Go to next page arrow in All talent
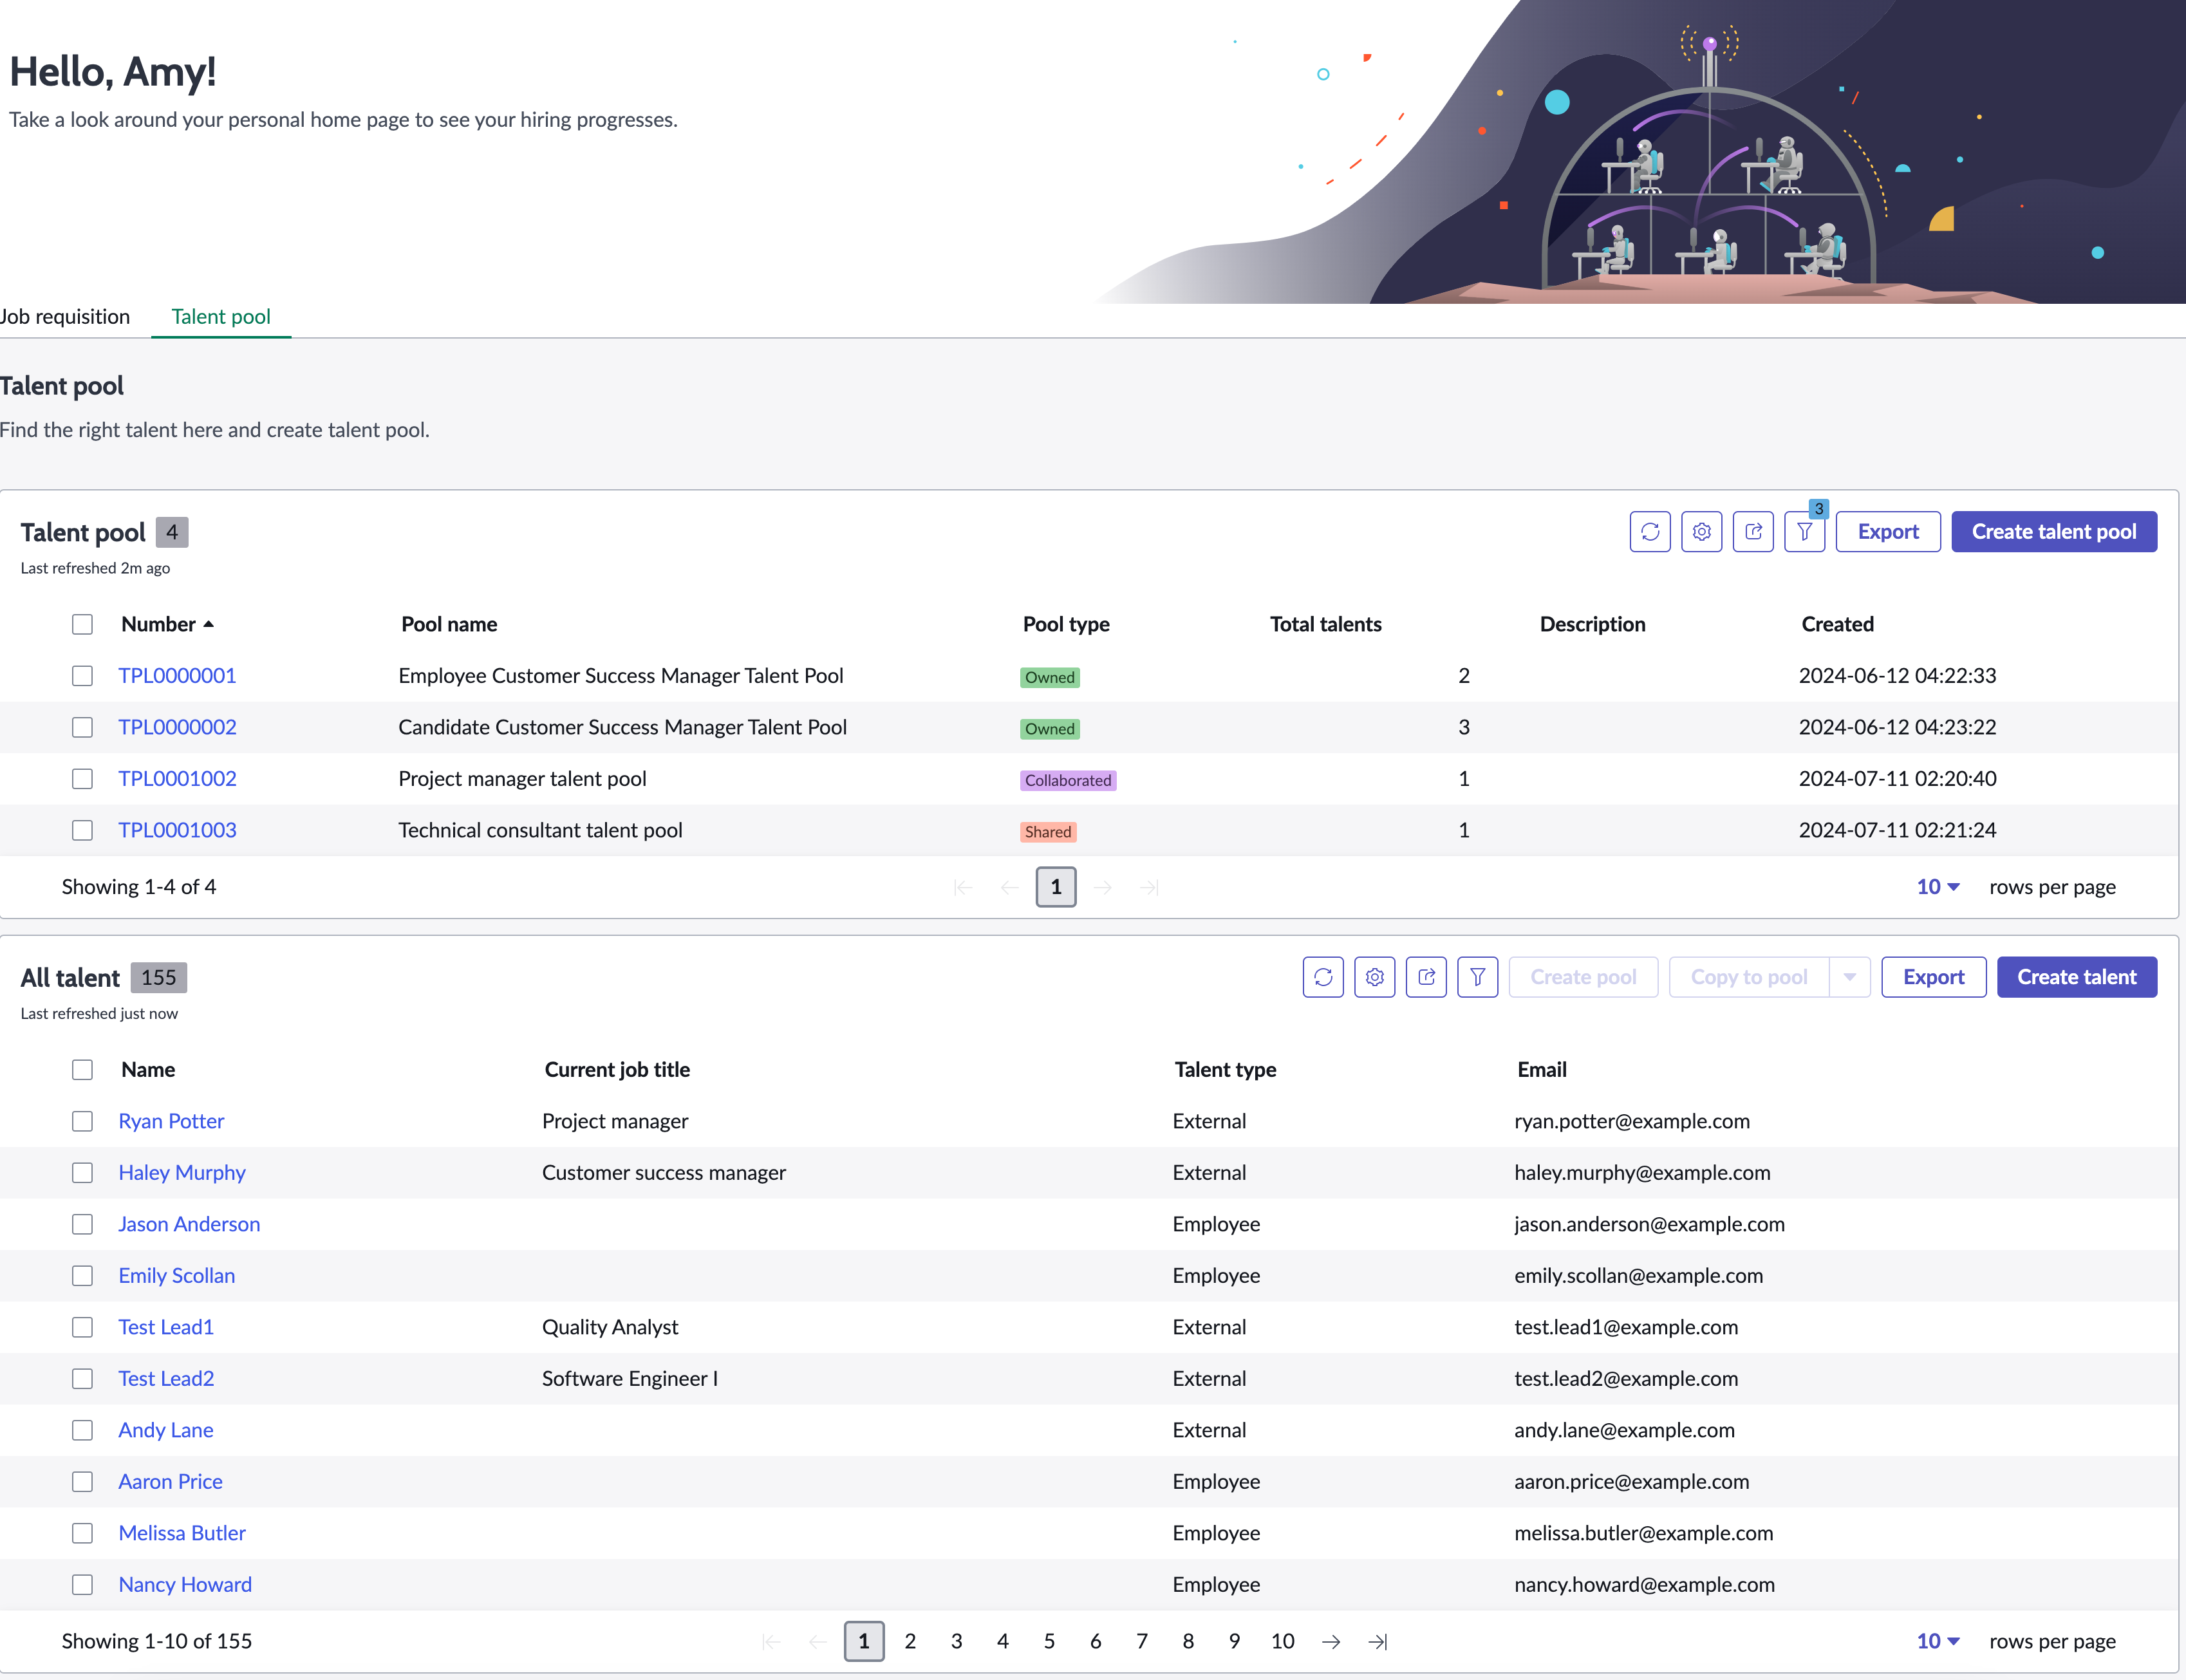This screenshot has width=2186, height=1680. pyautogui.click(x=1331, y=1641)
